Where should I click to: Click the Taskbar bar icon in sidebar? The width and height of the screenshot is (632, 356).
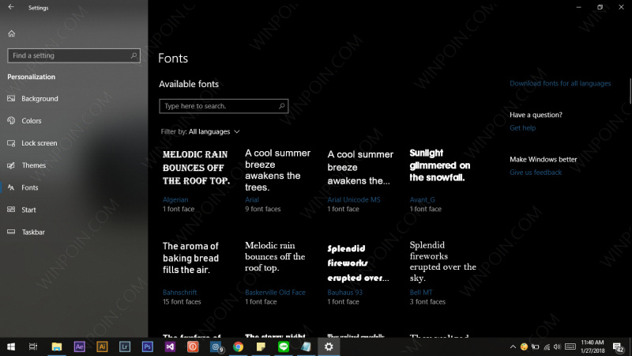[x=11, y=232]
